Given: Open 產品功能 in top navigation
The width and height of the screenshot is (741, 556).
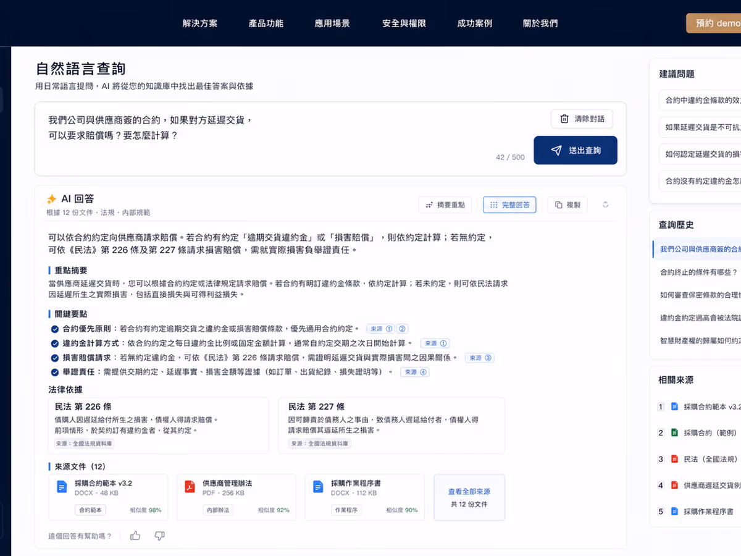Looking at the screenshot, I should pos(266,23).
